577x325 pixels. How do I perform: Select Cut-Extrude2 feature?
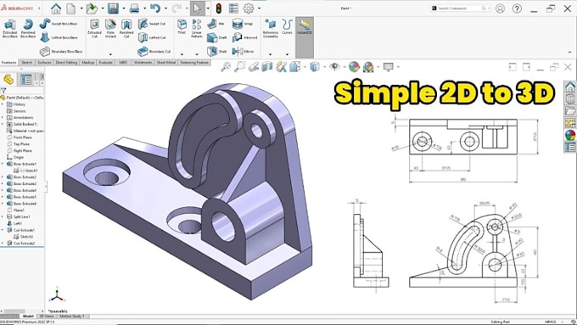[21, 244]
